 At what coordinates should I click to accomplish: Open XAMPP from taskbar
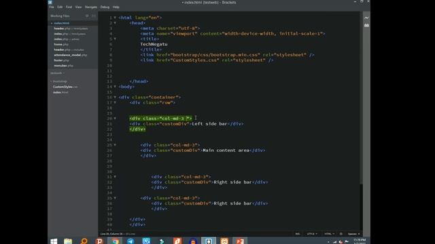224,241
